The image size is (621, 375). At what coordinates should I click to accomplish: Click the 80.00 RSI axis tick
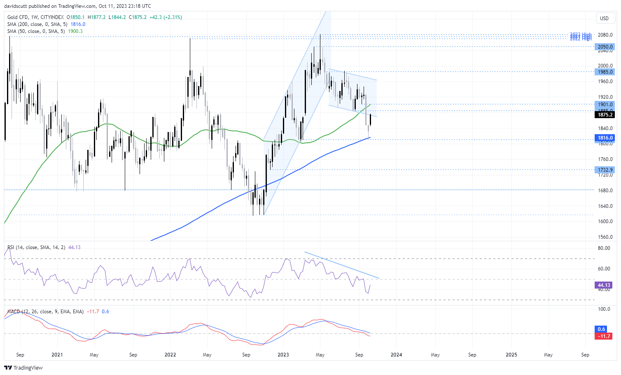click(604, 248)
